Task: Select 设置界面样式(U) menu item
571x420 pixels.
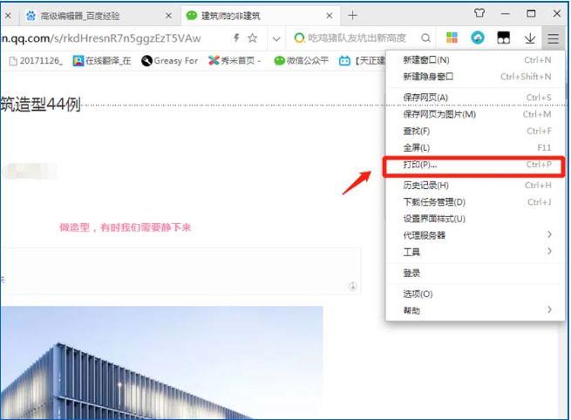Action: (x=476, y=219)
